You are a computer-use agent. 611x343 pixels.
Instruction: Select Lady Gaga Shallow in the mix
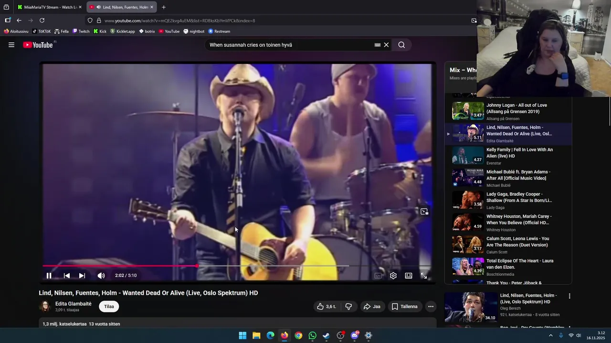508,201
